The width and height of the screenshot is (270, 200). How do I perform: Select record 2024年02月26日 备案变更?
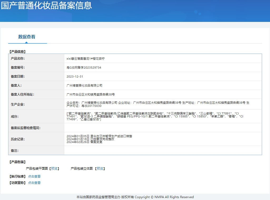84,142
